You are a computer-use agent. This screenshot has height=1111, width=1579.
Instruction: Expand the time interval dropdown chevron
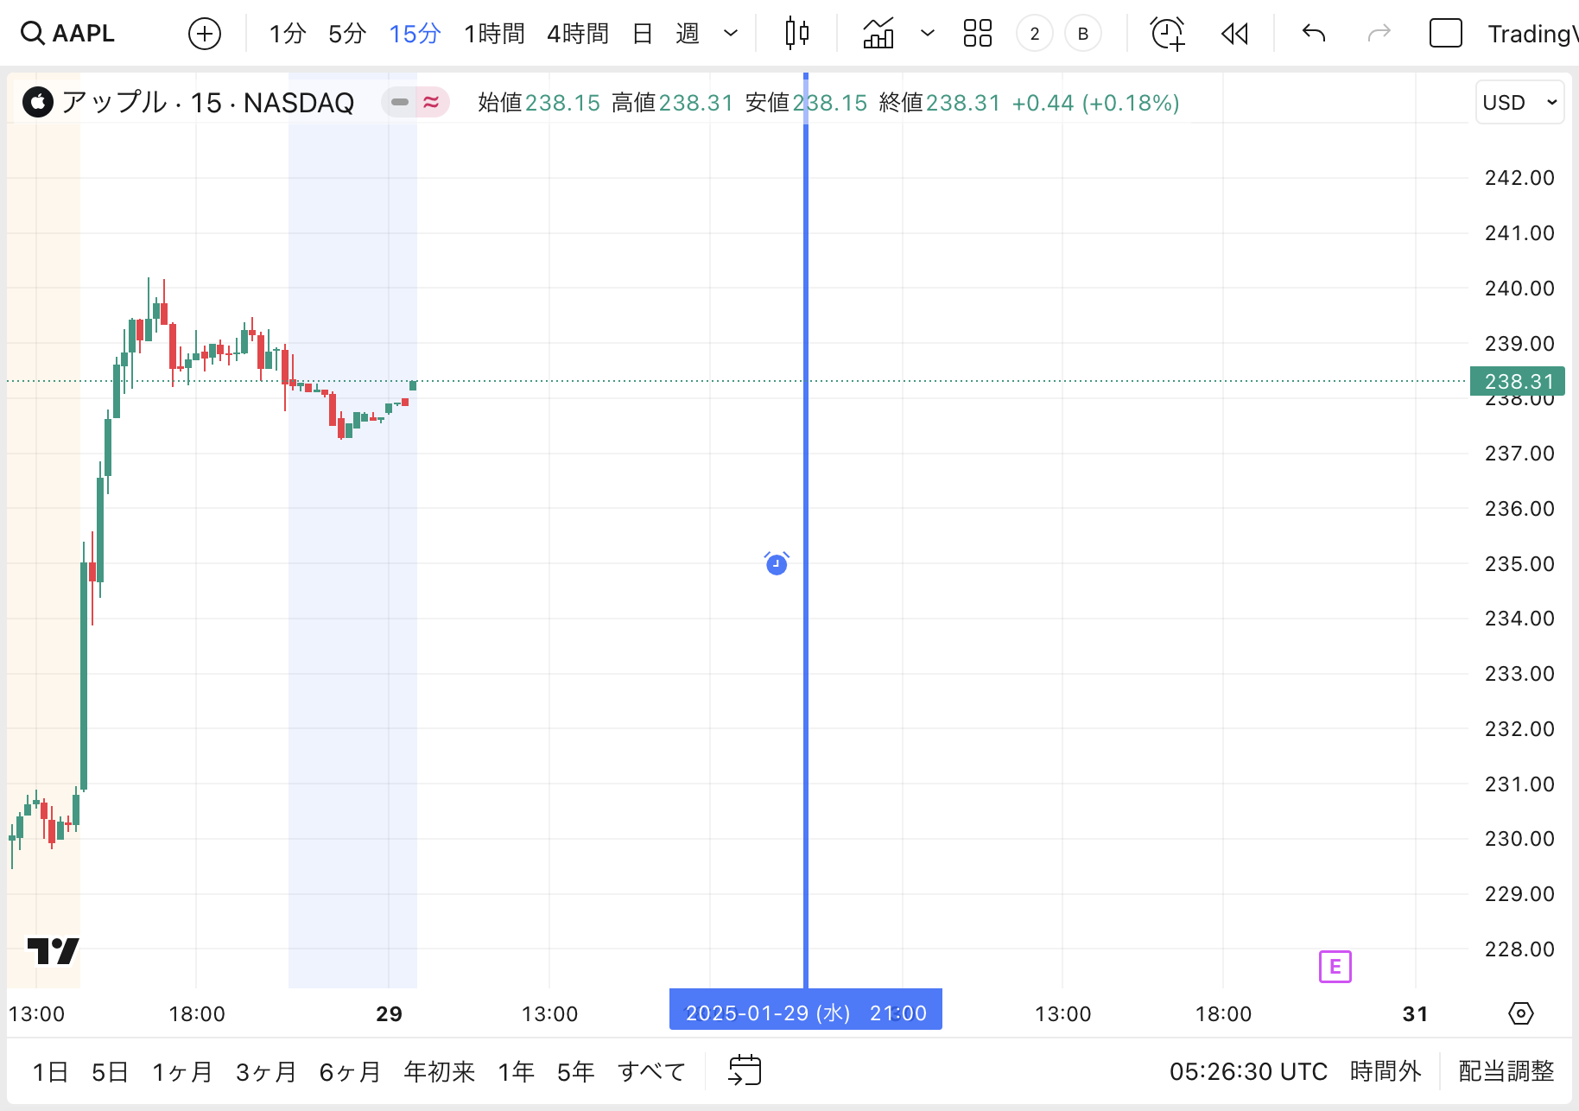(731, 34)
